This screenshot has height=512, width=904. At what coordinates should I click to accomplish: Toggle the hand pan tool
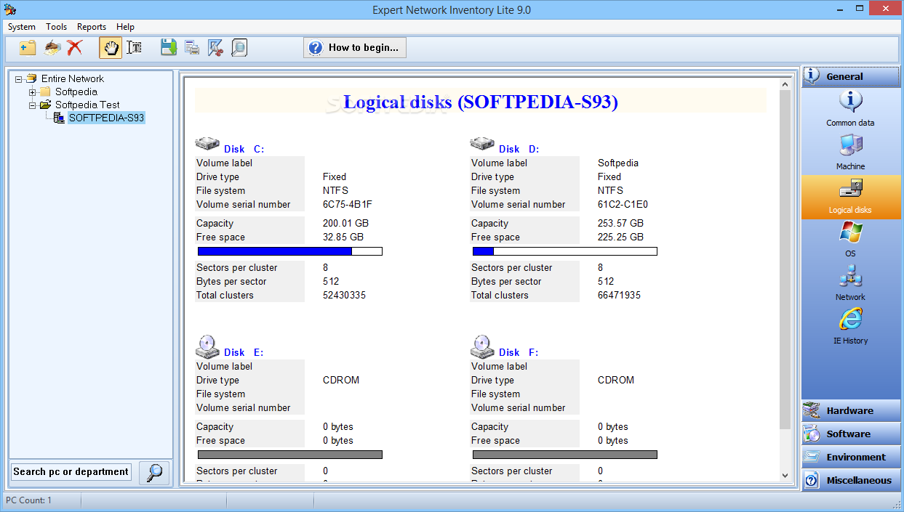[x=111, y=48]
